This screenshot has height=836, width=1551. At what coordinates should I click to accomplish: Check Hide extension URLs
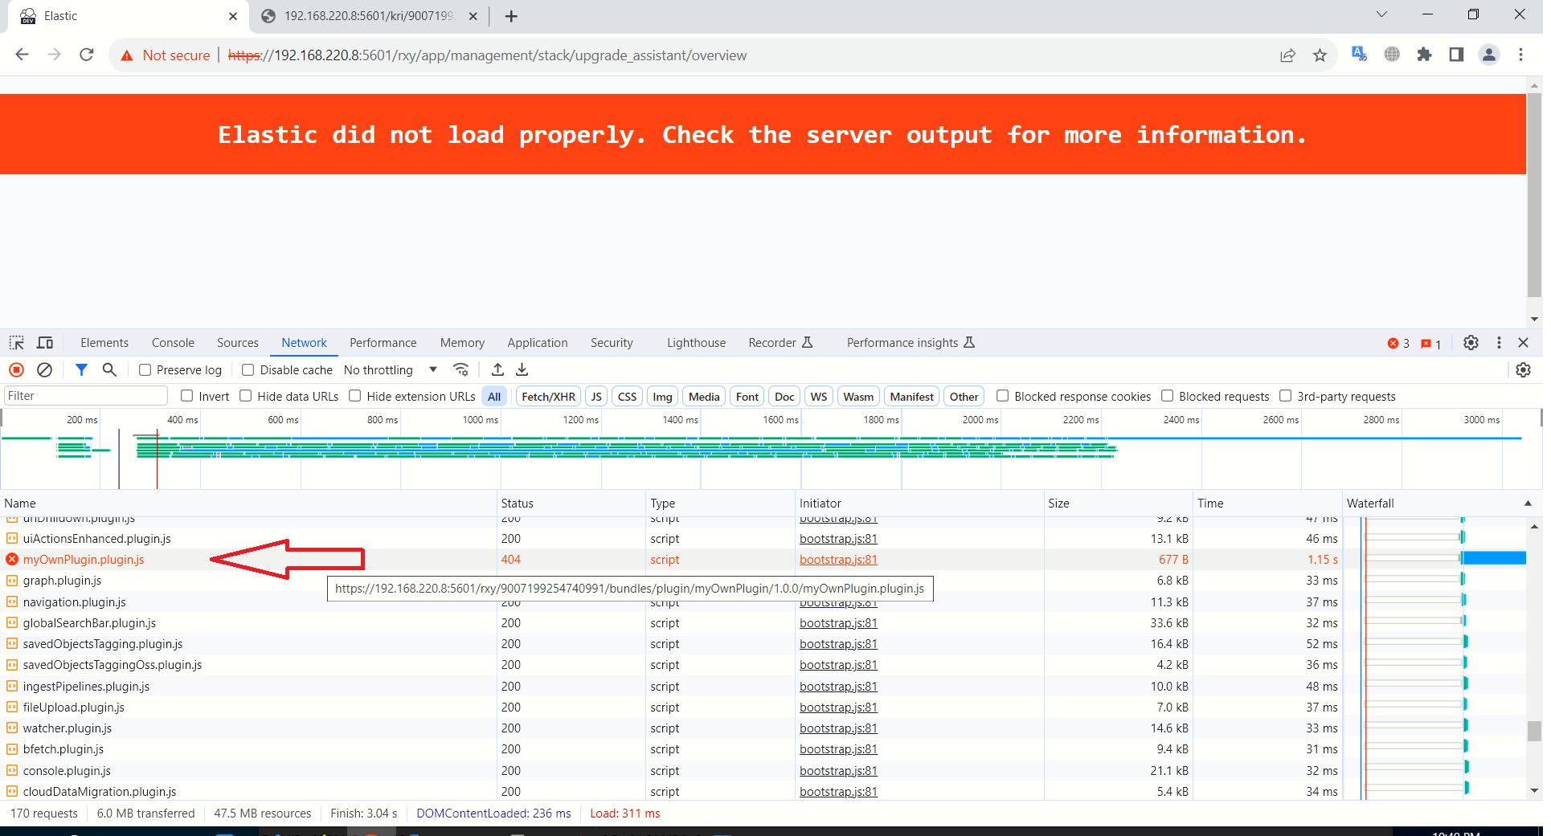(354, 396)
